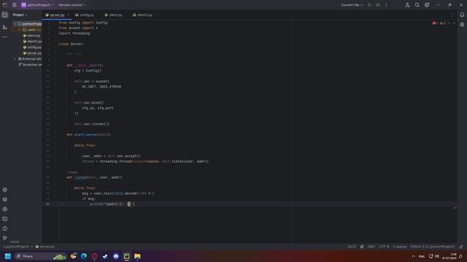Open the main hamburger menu

pos(15,5)
